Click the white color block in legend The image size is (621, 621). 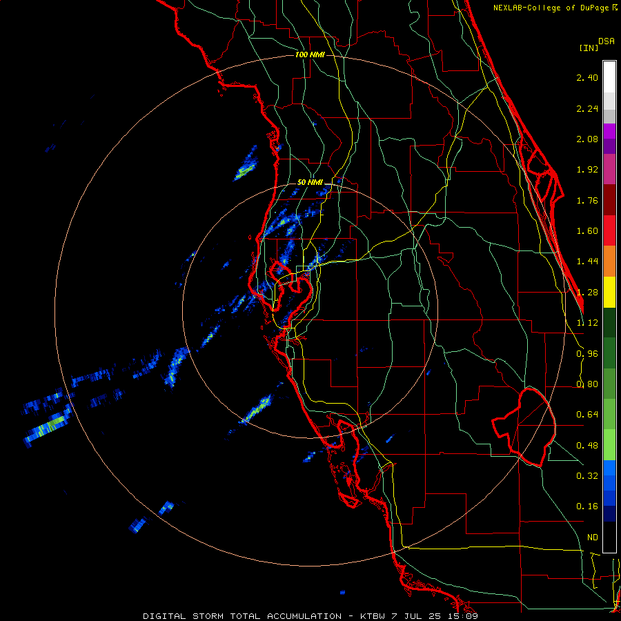[x=609, y=77]
